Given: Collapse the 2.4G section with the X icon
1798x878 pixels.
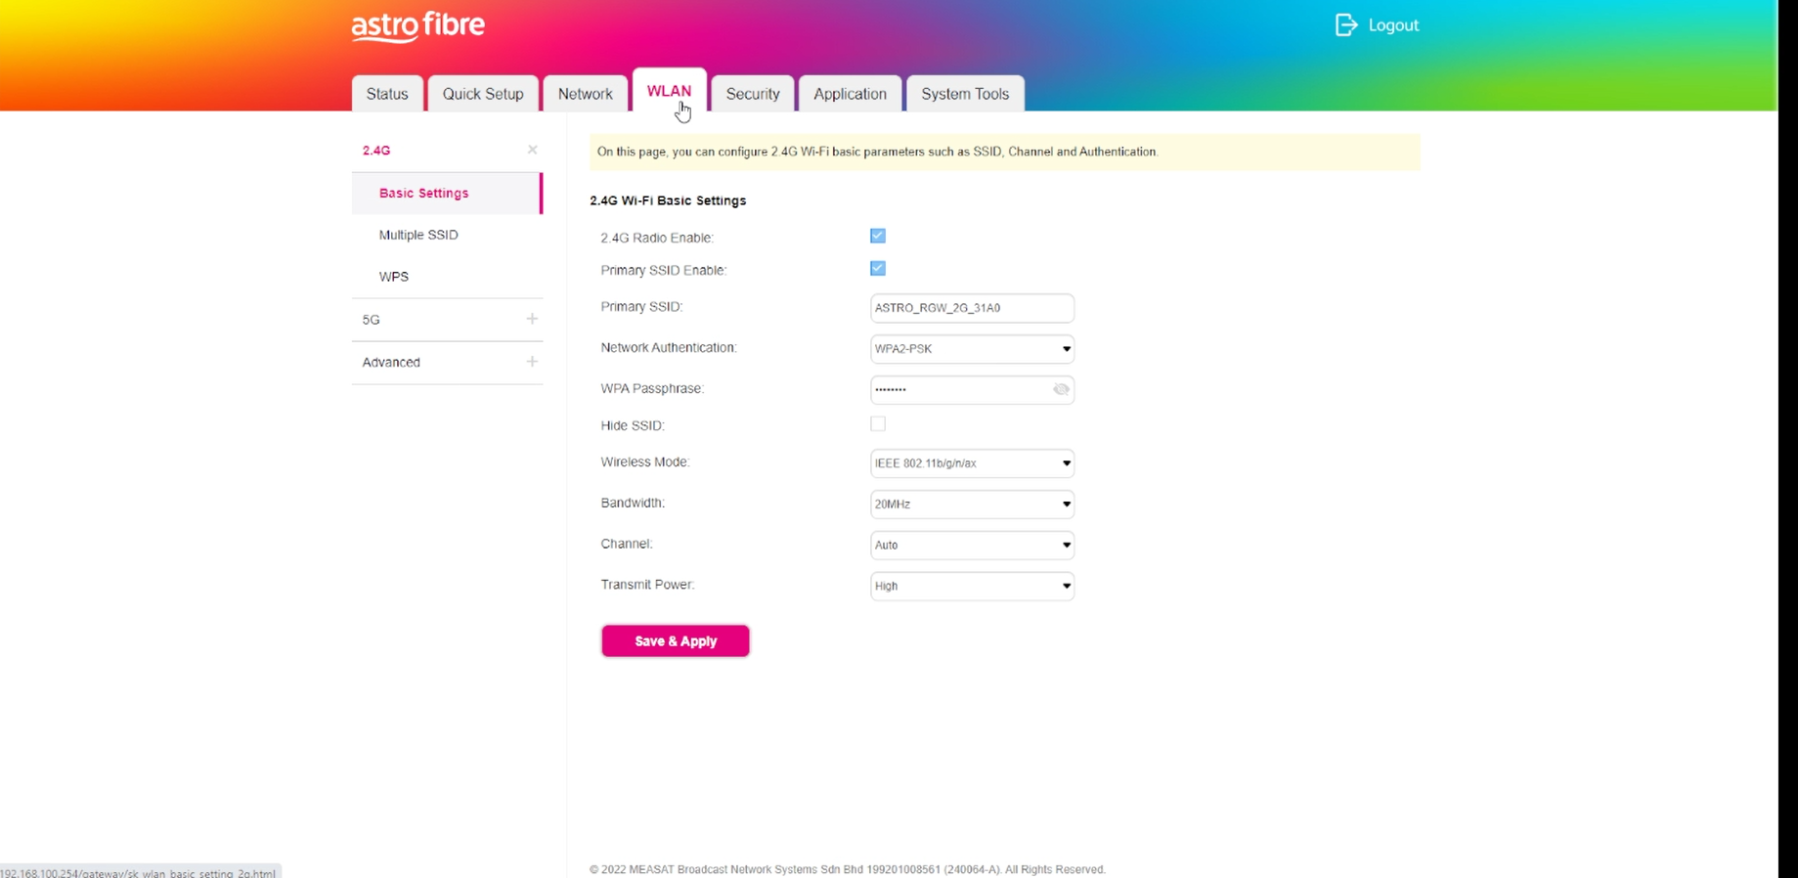Looking at the screenshot, I should point(532,150).
